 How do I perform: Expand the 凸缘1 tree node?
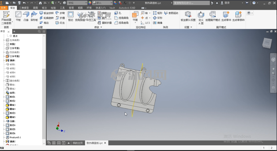tap(4, 121)
